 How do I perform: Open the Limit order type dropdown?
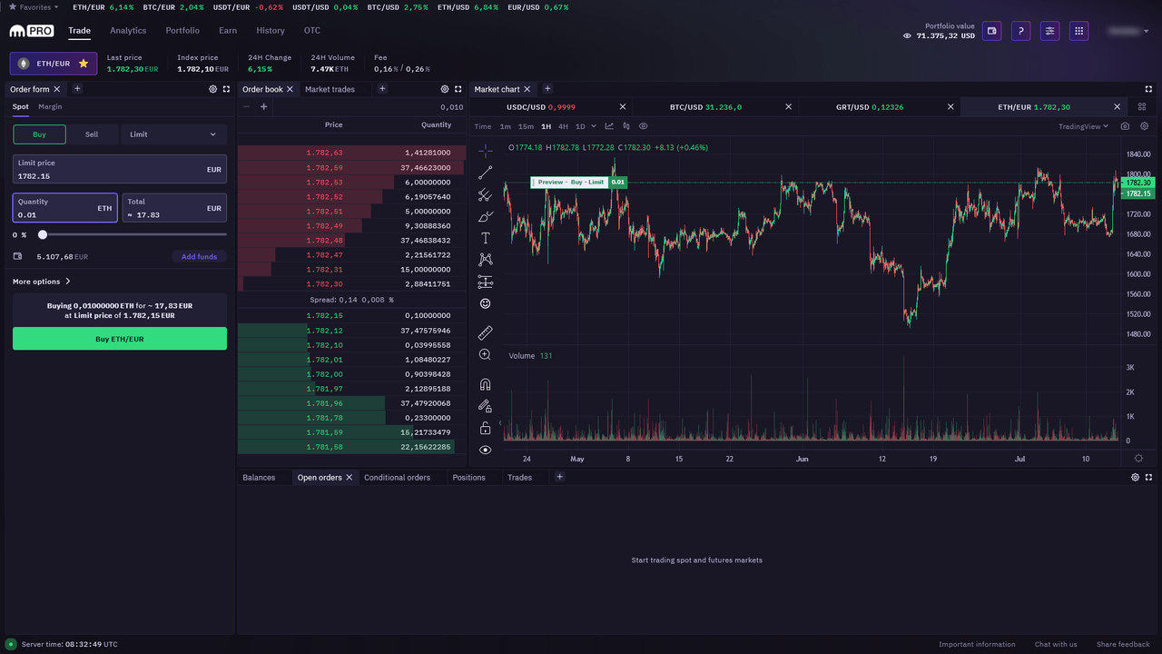[x=173, y=134]
